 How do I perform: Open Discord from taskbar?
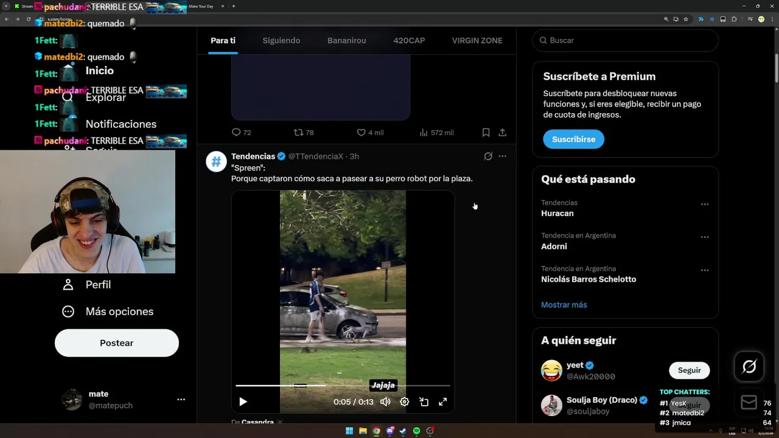[x=389, y=431]
